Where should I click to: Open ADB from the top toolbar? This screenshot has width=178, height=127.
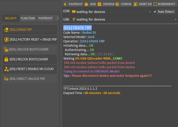[x=90, y=4]
